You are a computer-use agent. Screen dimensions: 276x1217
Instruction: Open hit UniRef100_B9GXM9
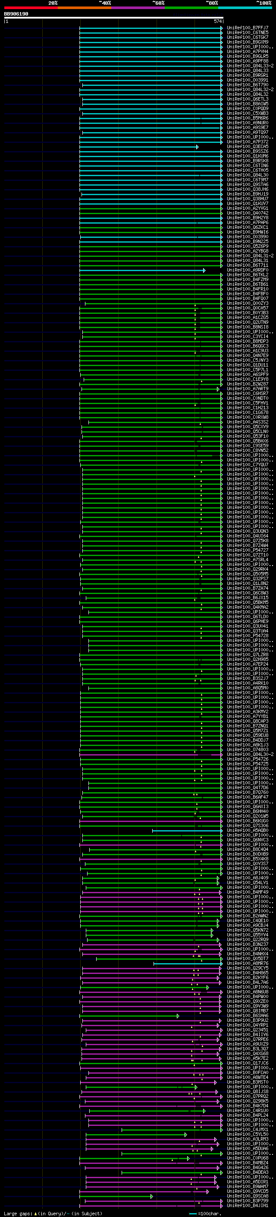(248, 42)
